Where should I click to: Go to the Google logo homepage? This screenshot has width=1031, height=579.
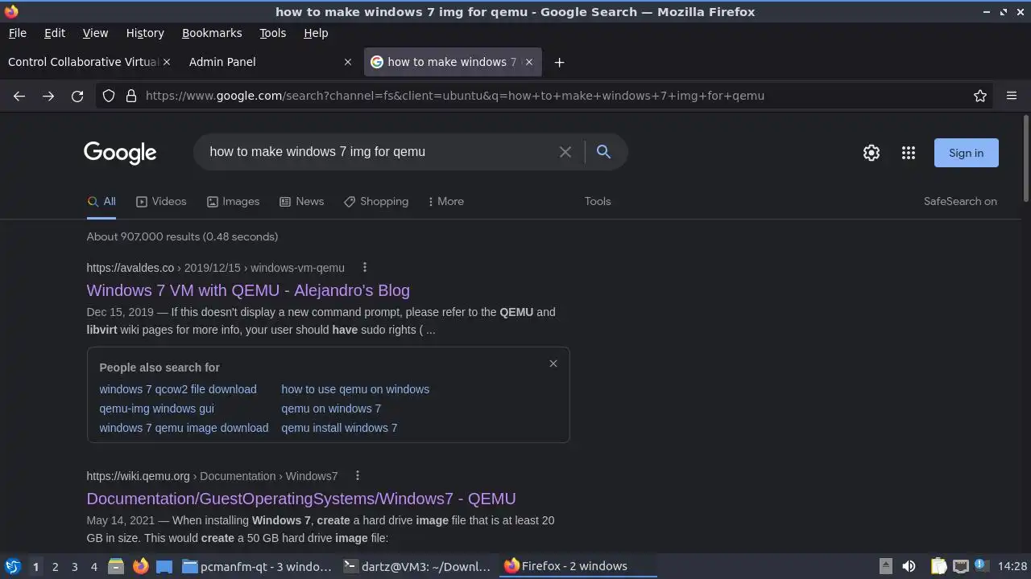click(x=120, y=153)
